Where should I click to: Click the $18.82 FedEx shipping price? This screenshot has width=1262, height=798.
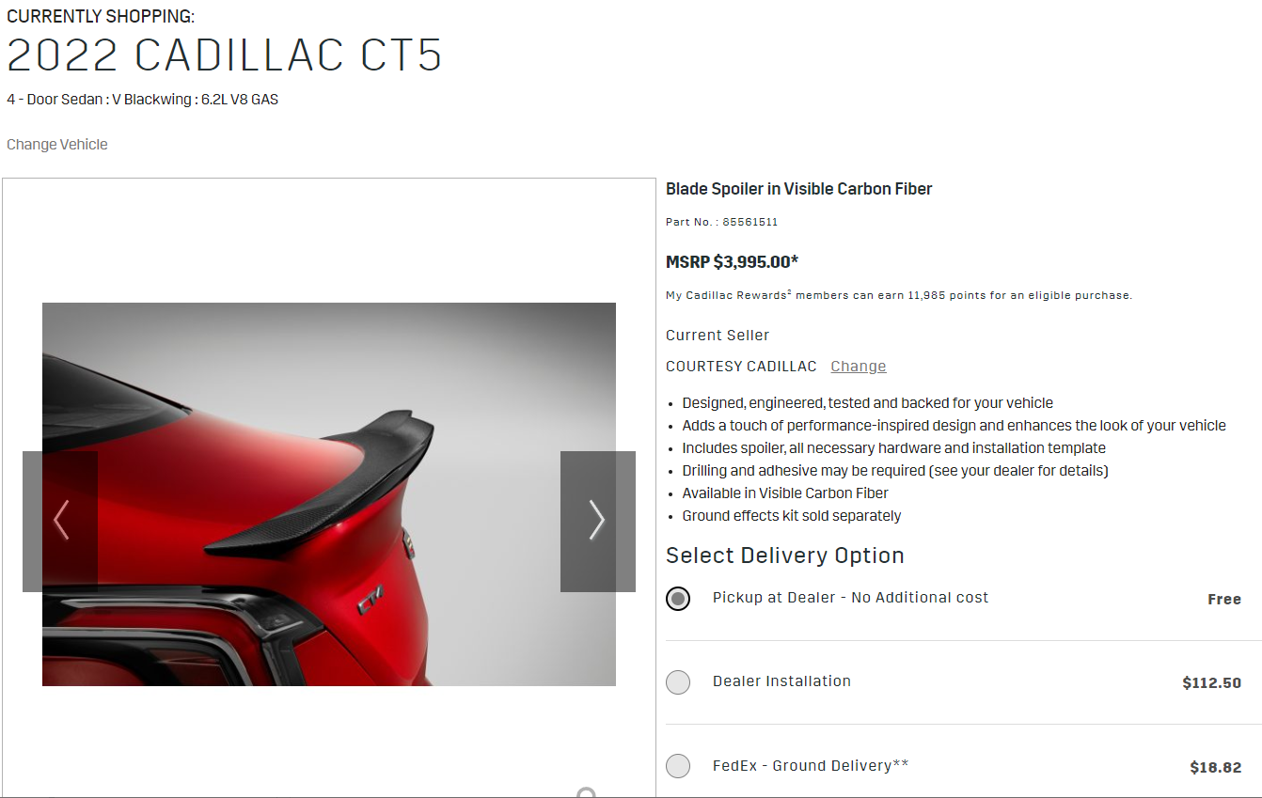1216,768
